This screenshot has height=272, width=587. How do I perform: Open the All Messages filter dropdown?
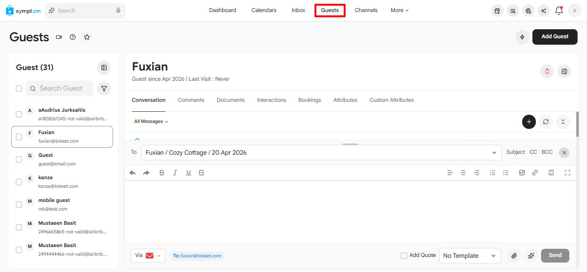[x=151, y=122]
